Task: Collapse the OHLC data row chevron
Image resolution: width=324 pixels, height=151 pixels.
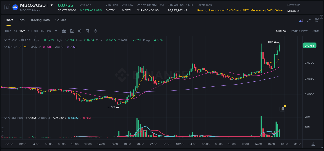Action: pyautogui.click(x=6, y=40)
